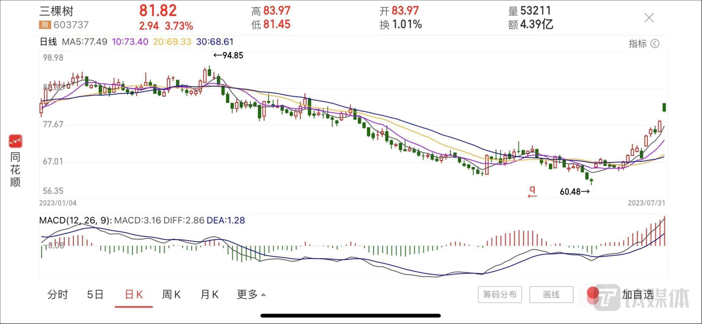Tap the 融 margin badge icon
This screenshot has height=324, width=702.
pyautogui.click(x=45, y=25)
